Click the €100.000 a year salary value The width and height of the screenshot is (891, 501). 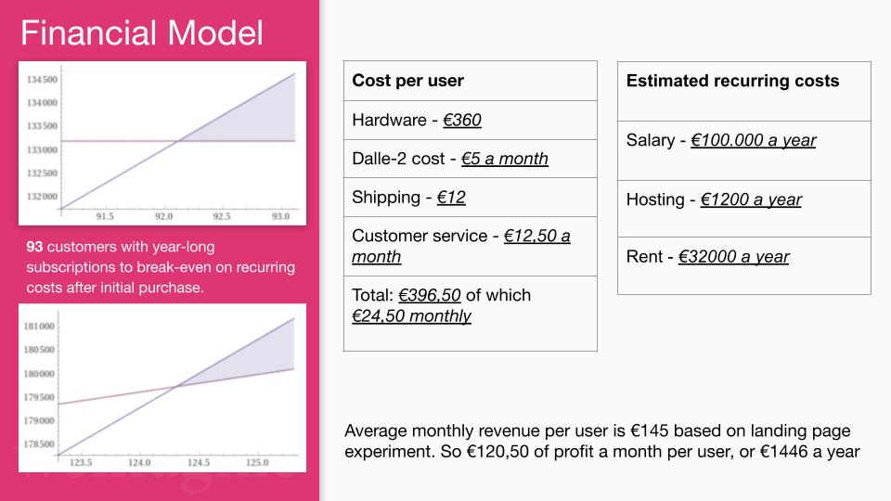click(x=754, y=140)
